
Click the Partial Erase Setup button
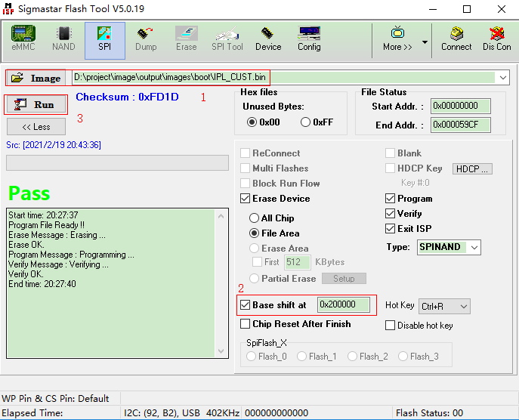click(344, 278)
